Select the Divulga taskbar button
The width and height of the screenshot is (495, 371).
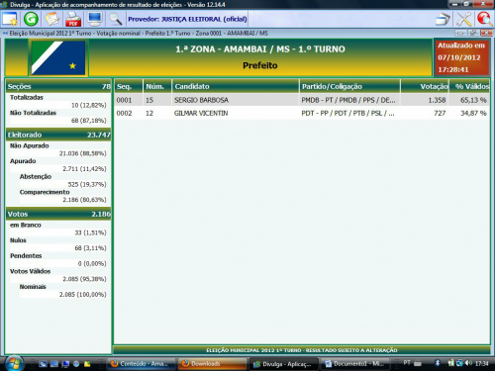tap(283, 364)
